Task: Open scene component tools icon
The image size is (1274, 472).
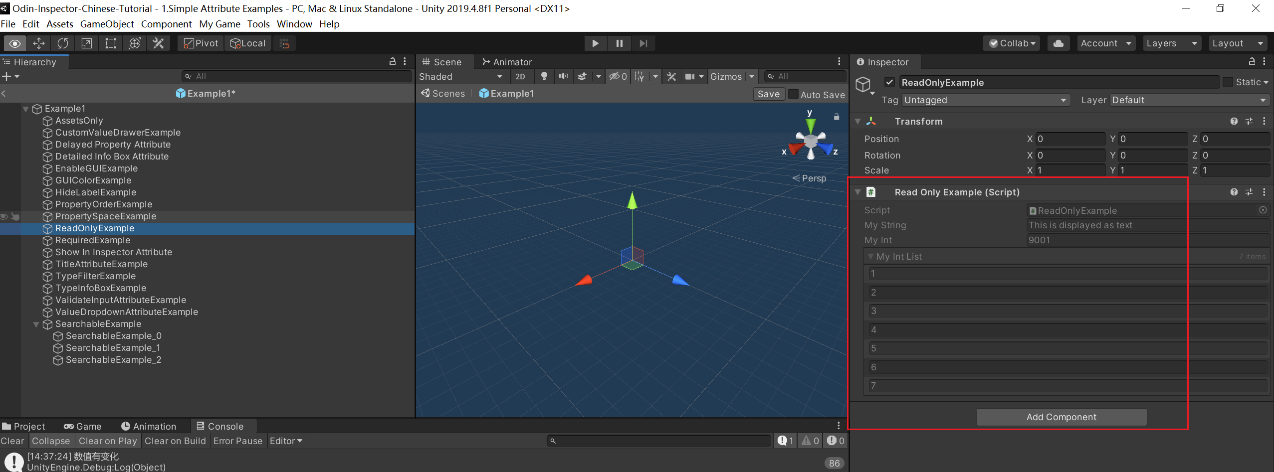Action: tap(671, 76)
